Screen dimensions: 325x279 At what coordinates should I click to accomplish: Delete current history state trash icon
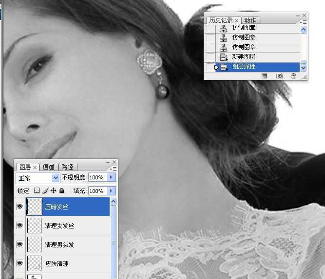[293, 76]
